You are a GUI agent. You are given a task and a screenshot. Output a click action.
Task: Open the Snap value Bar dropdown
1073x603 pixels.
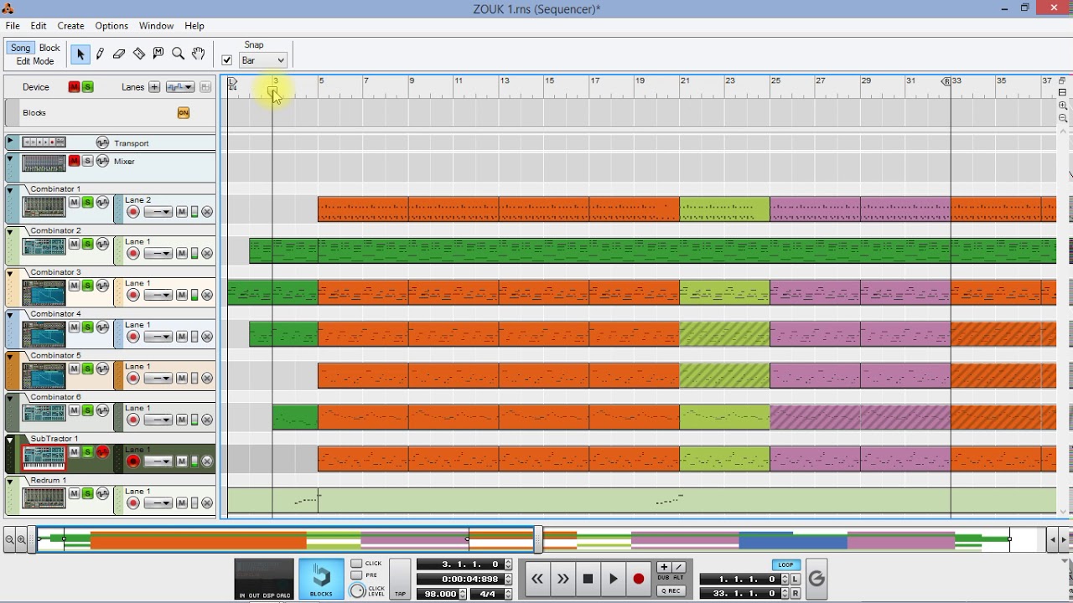(263, 60)
